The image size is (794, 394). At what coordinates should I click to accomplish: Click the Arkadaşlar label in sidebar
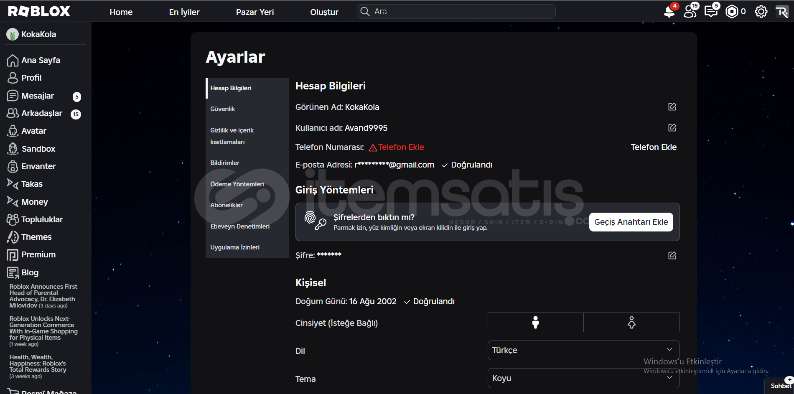pos(42,113)
